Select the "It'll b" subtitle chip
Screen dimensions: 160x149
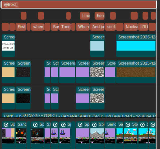click(x=144, y=27)
